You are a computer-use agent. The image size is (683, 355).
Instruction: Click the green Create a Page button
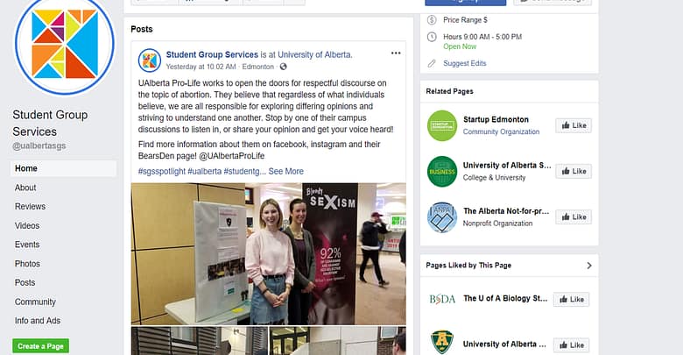[x=40, y=346]
